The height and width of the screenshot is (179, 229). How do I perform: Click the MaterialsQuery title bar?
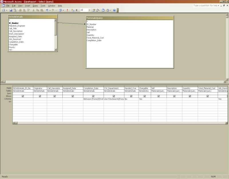click(x=130, y=18)
